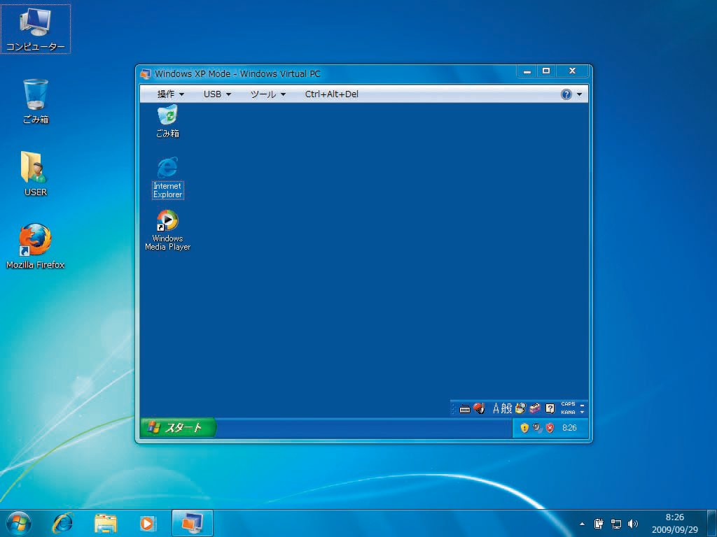717x537 pixels.
Task: Click the Windows XP Mode title bar icon
Action: (x=146, y=73)
